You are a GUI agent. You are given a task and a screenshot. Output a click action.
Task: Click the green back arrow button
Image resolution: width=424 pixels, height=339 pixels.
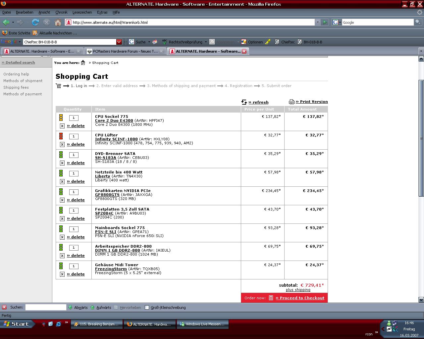click(6, 22)
